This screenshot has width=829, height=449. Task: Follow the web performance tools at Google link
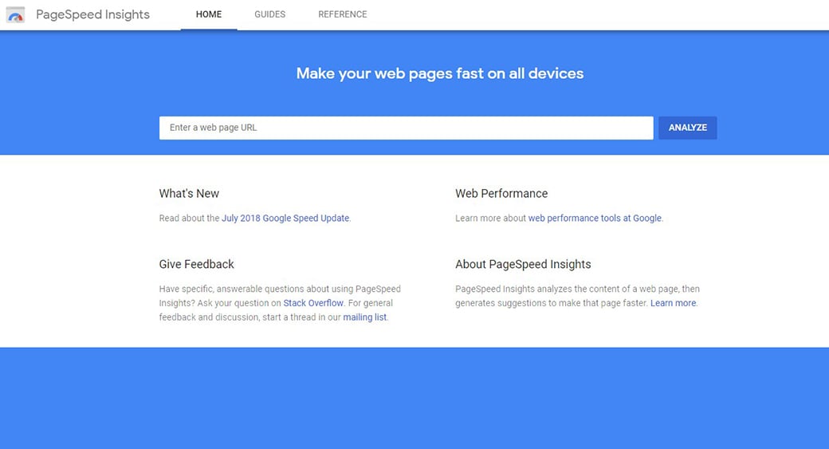(x=595, y=218)
